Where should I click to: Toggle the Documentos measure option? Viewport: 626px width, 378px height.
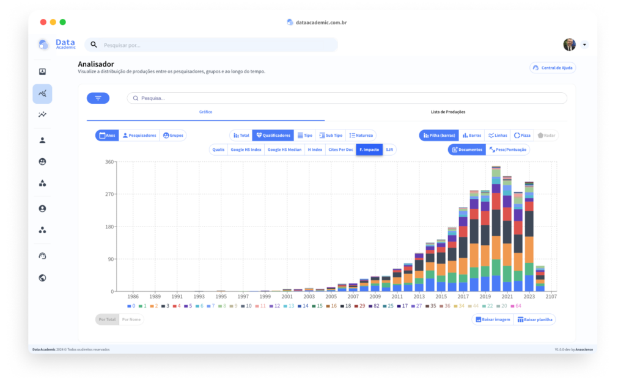(x=466, y=150)
